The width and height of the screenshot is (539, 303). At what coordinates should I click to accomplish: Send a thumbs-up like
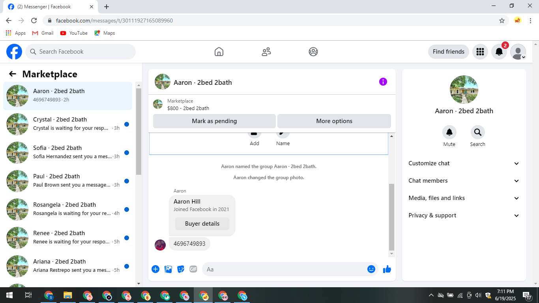click(387, 269)
